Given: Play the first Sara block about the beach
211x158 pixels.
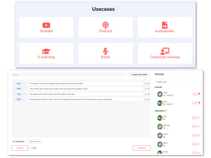Looking at the screenshot, I should coord(146,83).
